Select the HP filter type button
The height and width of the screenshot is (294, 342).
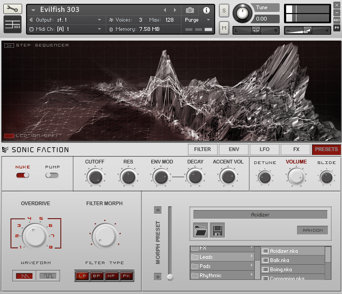click(x=112, y=276)
